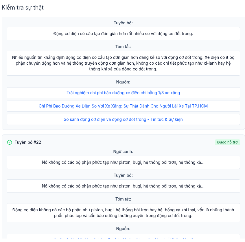Image resolution: width=245 pixels, height=242 pixels.
Task: Click the "Nguồn:" label above the three source links
Action: 123,82
